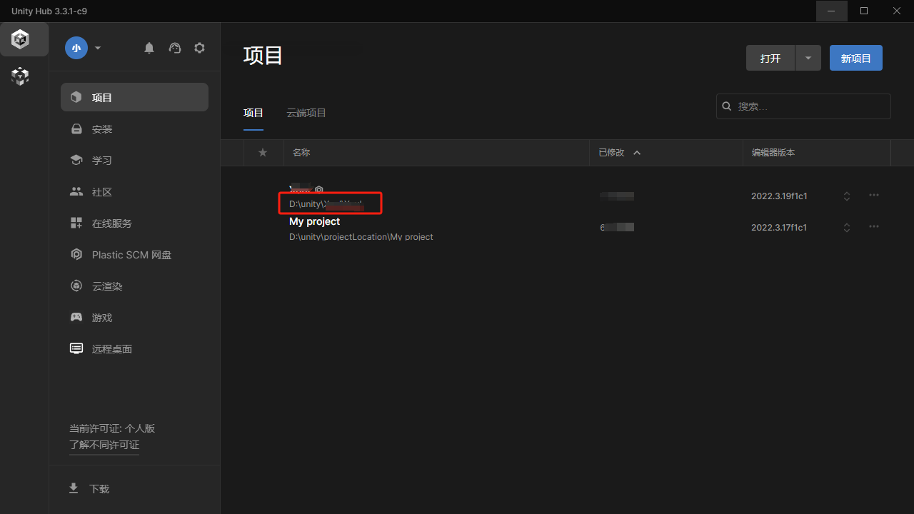Select 项目 in the sidebar
Screen dimensions: 914x514
coord(134,97)
